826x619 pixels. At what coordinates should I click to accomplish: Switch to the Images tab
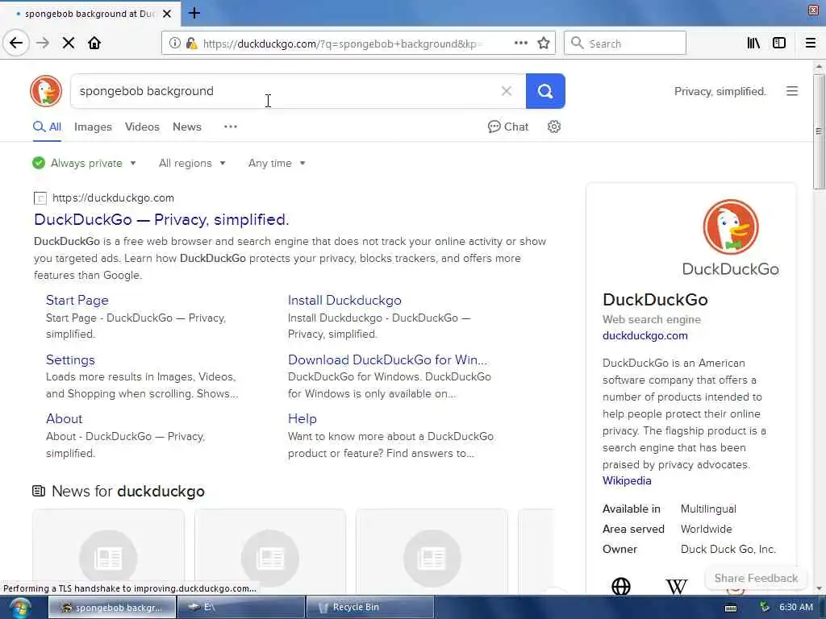[x=93, y=127]
